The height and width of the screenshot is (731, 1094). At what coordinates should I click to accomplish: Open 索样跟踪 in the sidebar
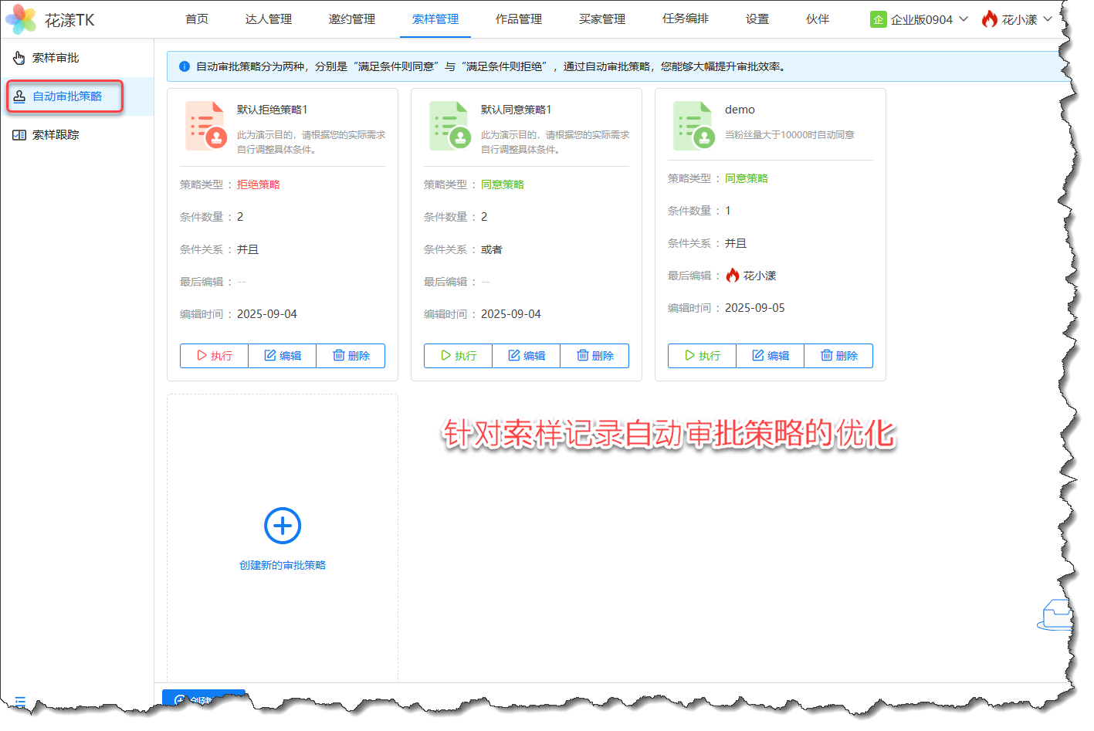[56, 135]
